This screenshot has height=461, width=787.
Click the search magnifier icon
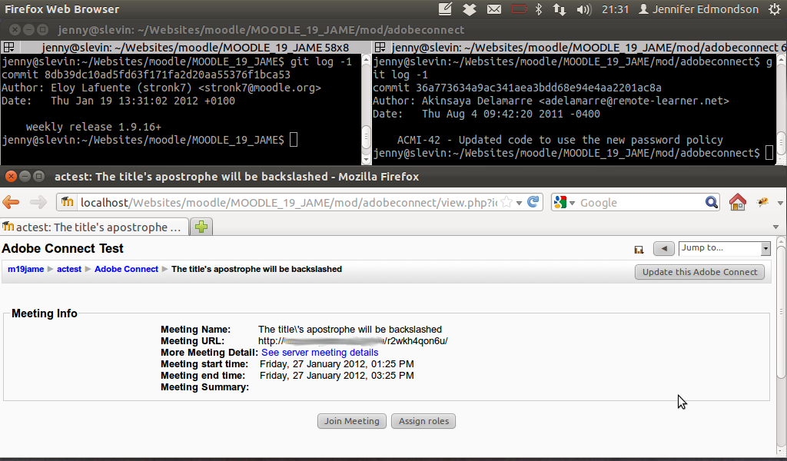point(711,202)
